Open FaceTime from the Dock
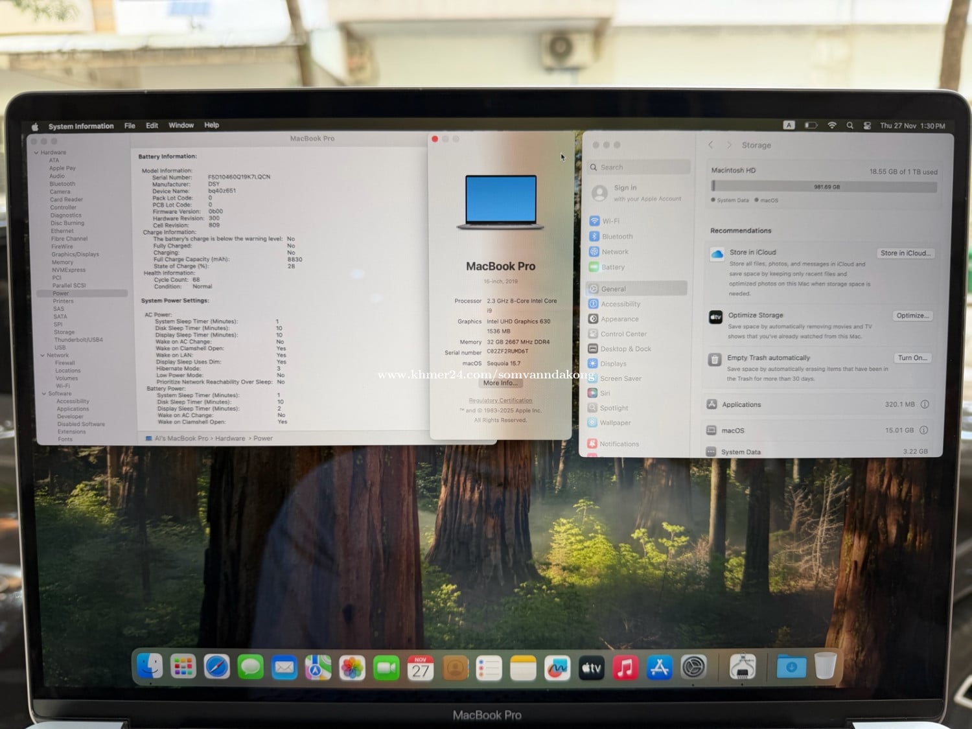 coord(386,667)
